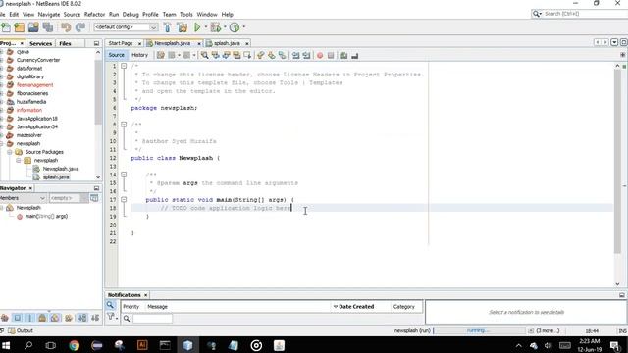
Task: Open the Output window button
Action: tap(21, 330)
